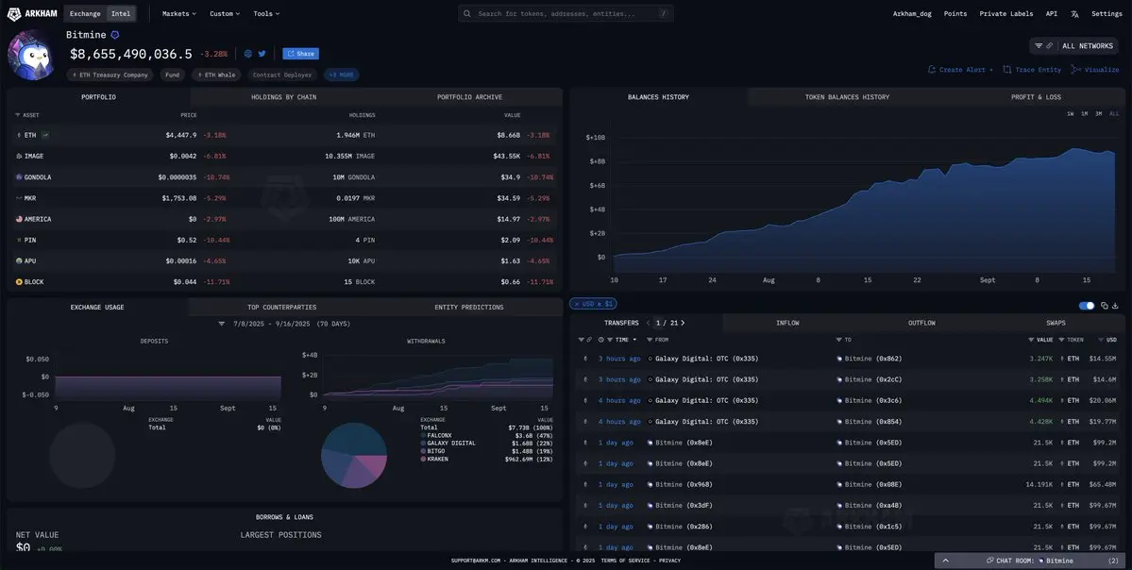Viewport: 1132px width, 570px height.
Task: Click the BLOCK token icon
Action: click(19, 282)
